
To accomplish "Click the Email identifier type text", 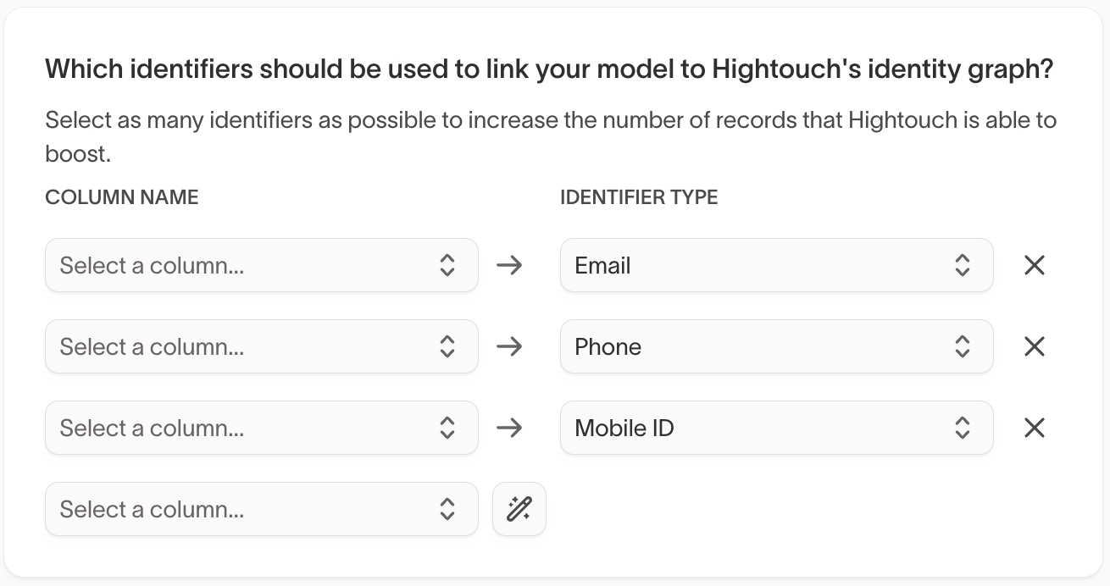I will point(602,266).
